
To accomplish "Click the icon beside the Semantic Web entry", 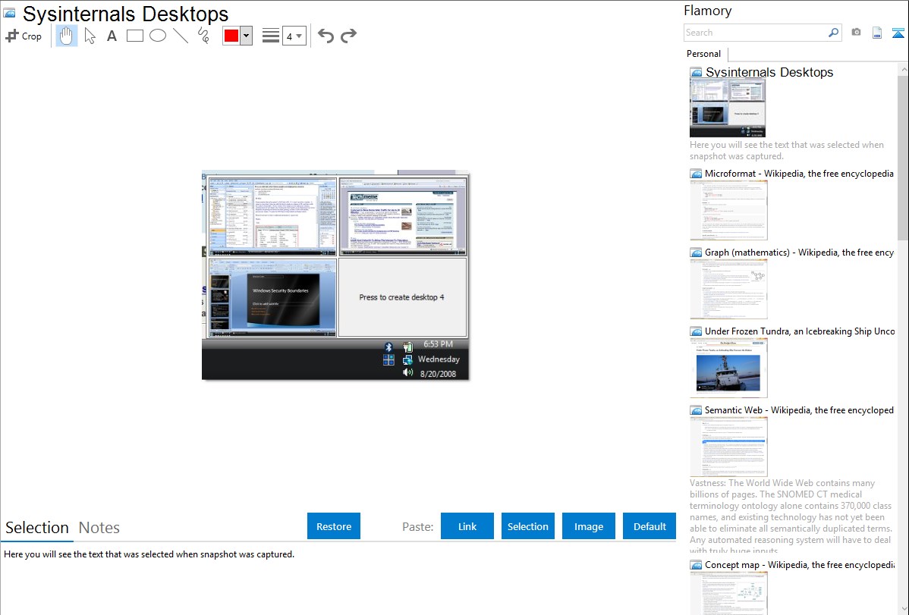I will (x=696, y=410).
